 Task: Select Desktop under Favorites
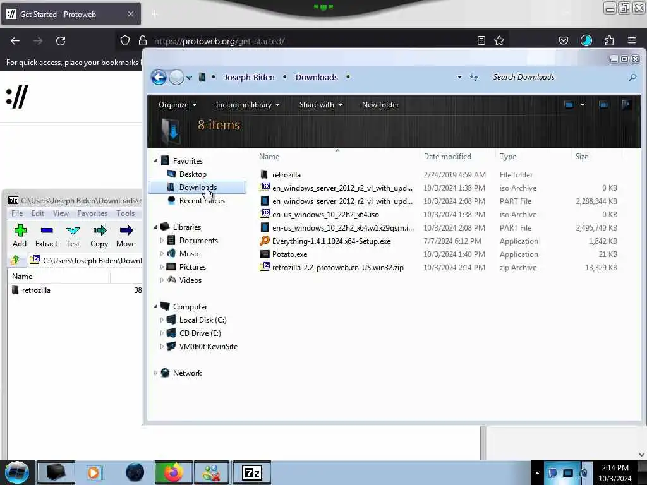pyautogui.click(x=192, y=174)
